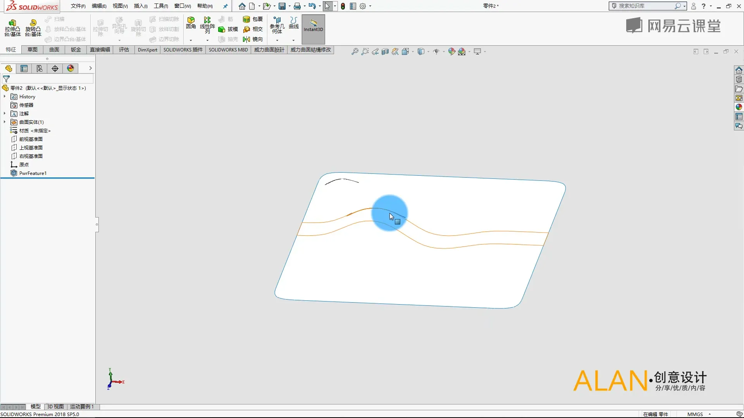Image resolution: width=744 pixels, height=418 pixels.
Task: Open the Fillet (圆角) dropdown arrow
Action: [191, 40]
